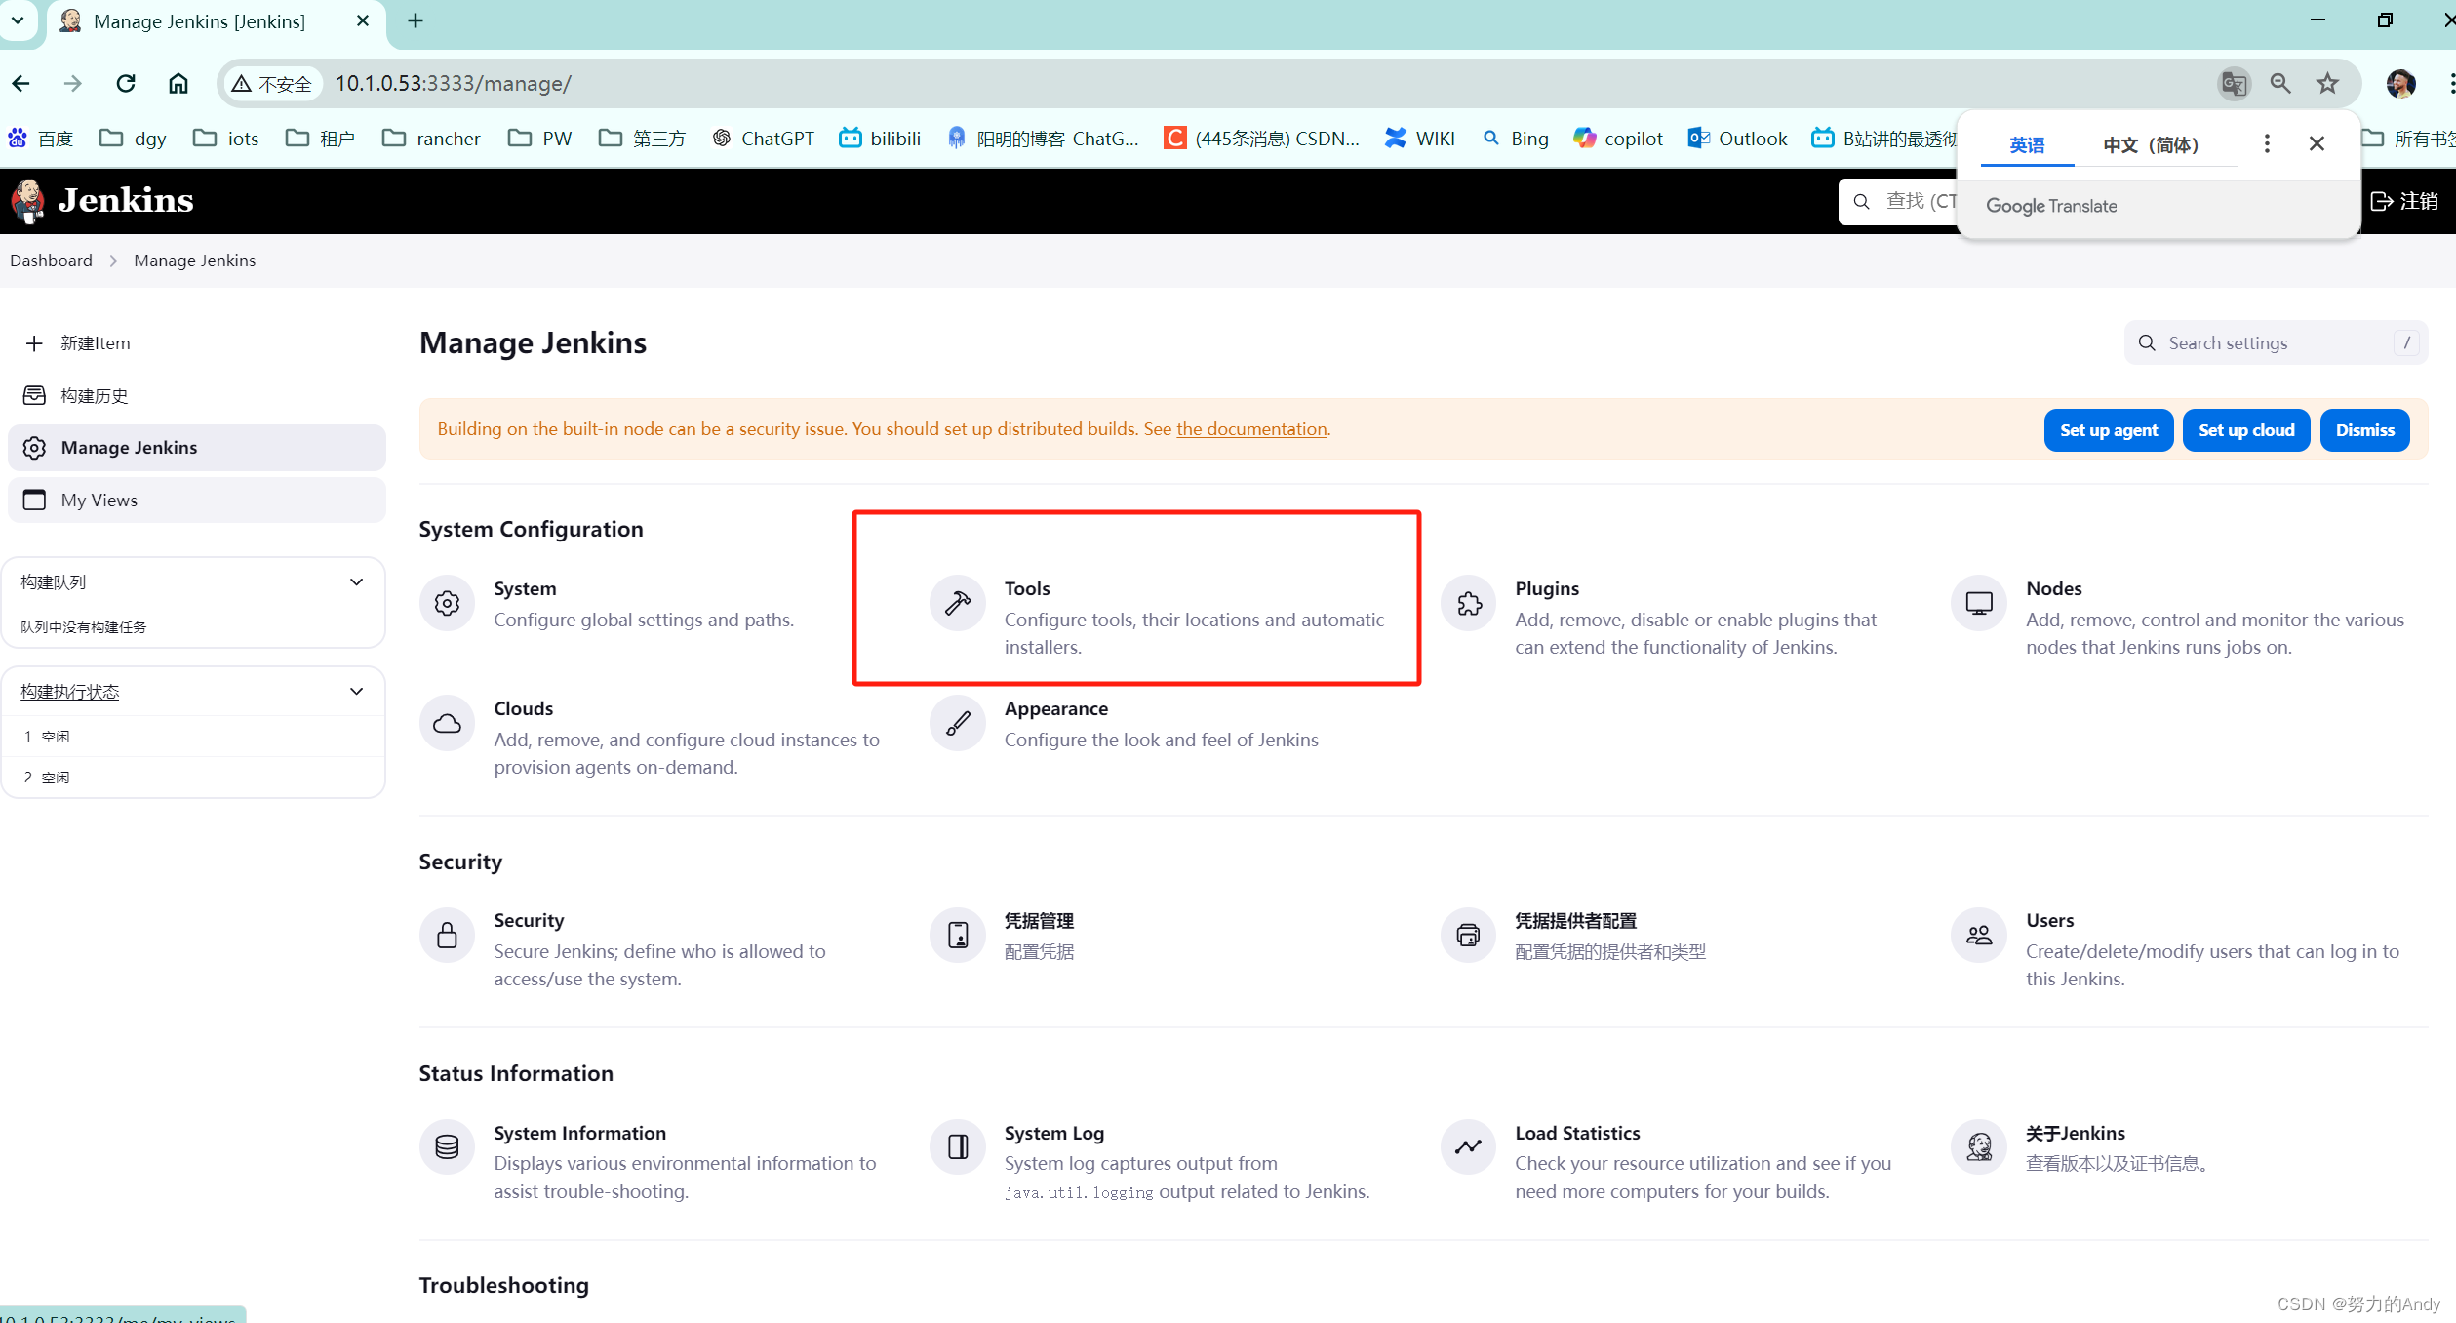Open the copilot bookmark
Image resolution: width=2456 pixels, height=1323 pixels.
tap(1618, 139)
